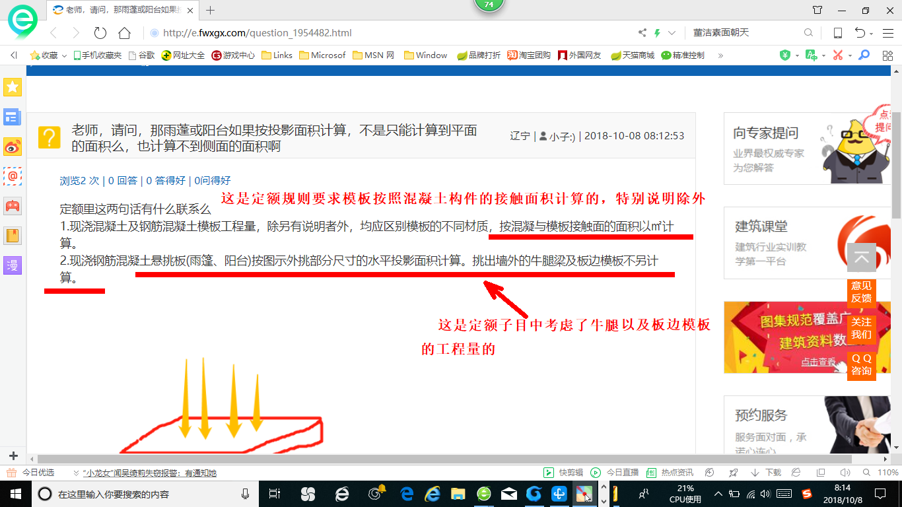
Task: Click the share icon in address bar
Action: point(642,33)
